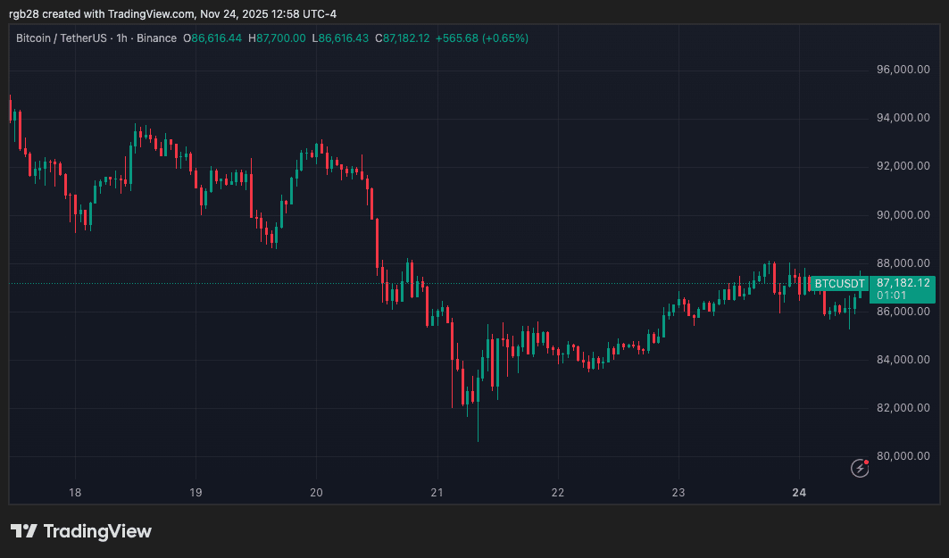Viewport: 949px width, 558px height.
Task: Click the lightning bolt go-to-realtime icon
Action: coord(860,468)
